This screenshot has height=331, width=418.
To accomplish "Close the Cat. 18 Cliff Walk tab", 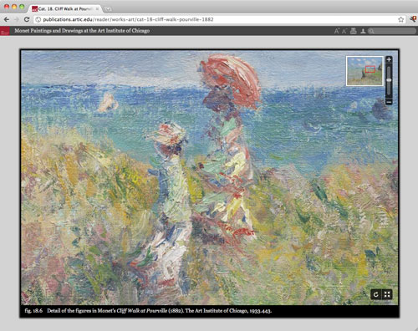I will 97,9.
